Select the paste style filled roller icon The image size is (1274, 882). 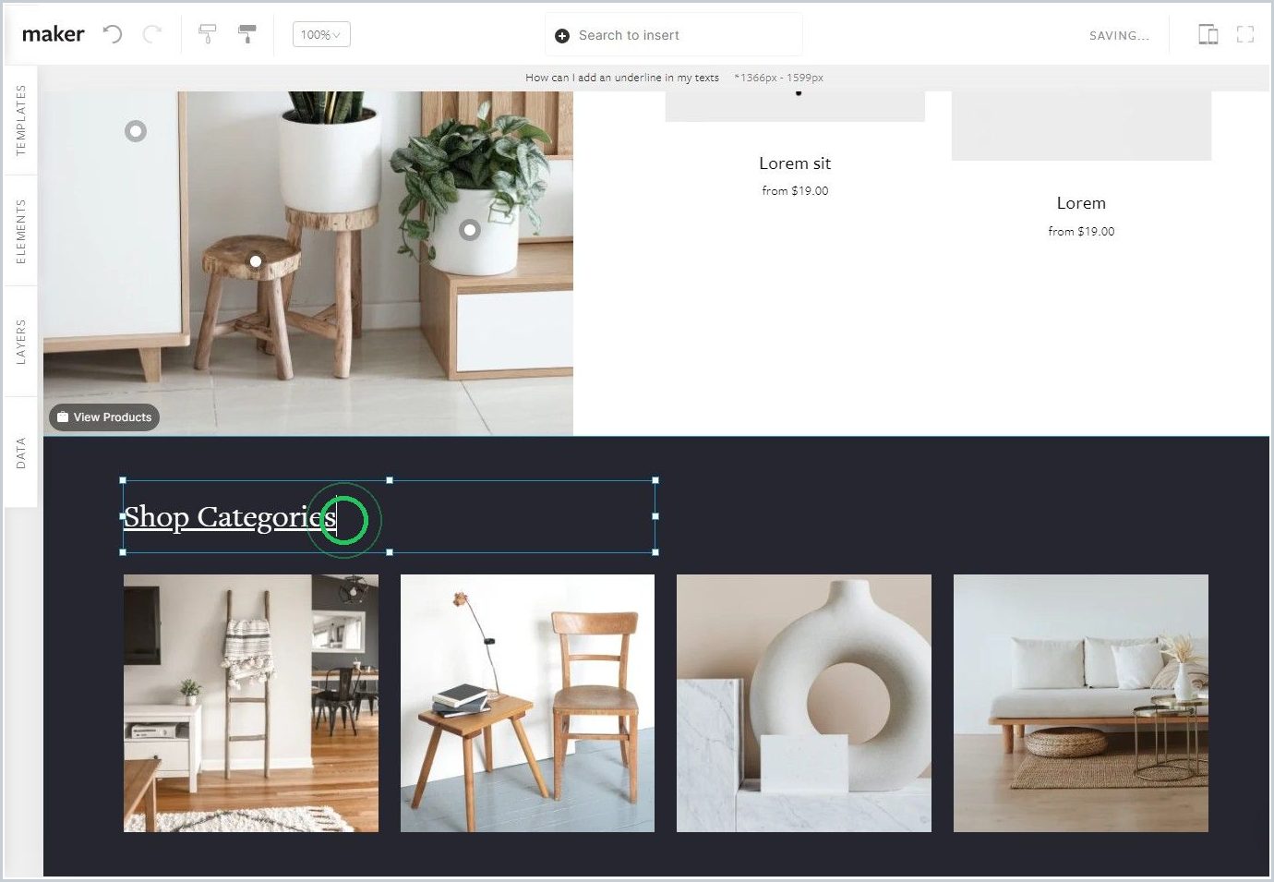coord(247,34)
